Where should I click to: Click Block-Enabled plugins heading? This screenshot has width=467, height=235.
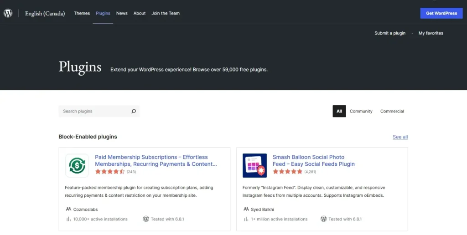[x=88, y=137]
